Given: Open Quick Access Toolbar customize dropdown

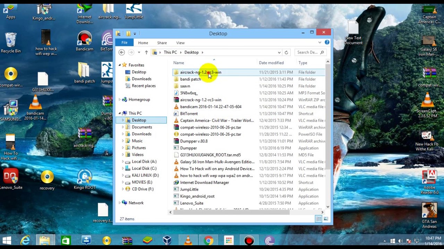Looking at the screenshot, I should tap(135, 34).
